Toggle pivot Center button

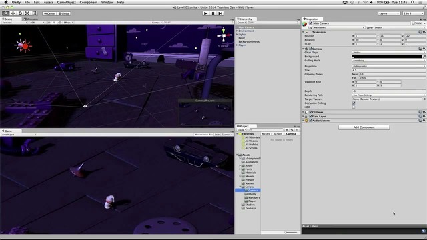pos(49,13)
